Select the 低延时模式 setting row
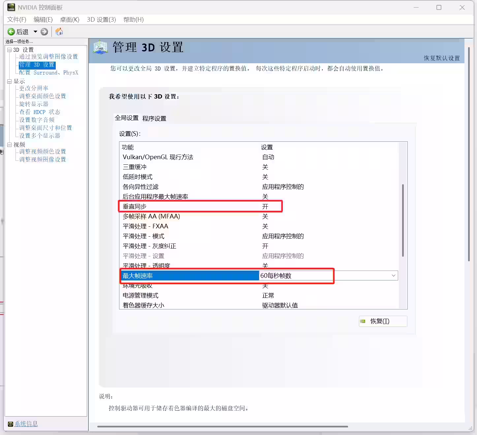 pos(259,177)
